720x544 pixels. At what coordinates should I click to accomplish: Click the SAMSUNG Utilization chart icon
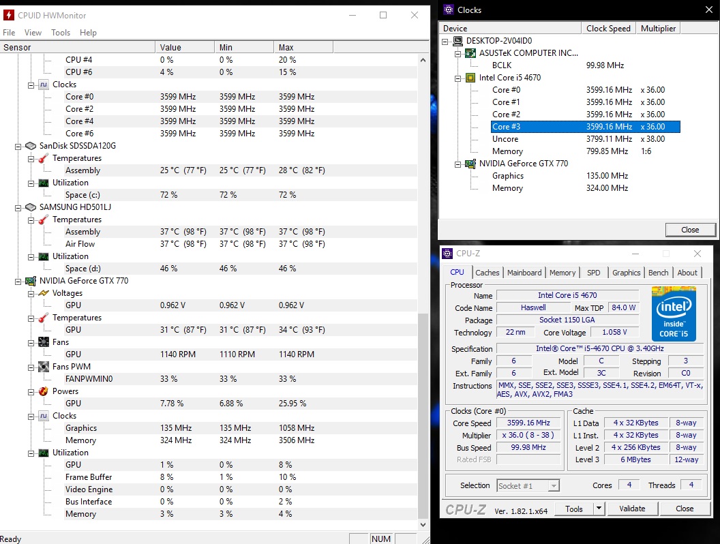[44, 256]
